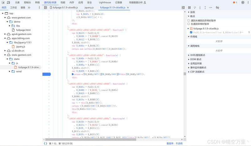Expand the wind folder
Image resolution: width=251 pixels, height=146 pixels.
9,71
